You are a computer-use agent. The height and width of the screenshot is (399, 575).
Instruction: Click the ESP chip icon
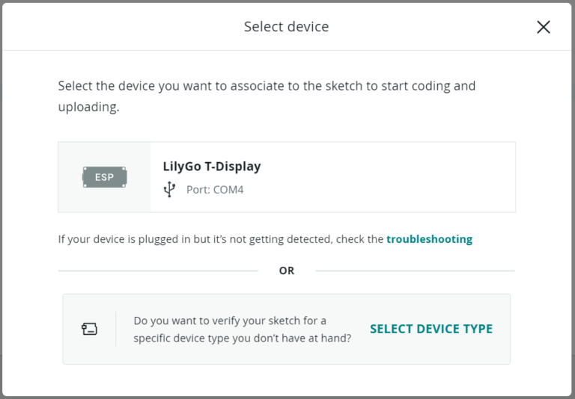[104, 177]
